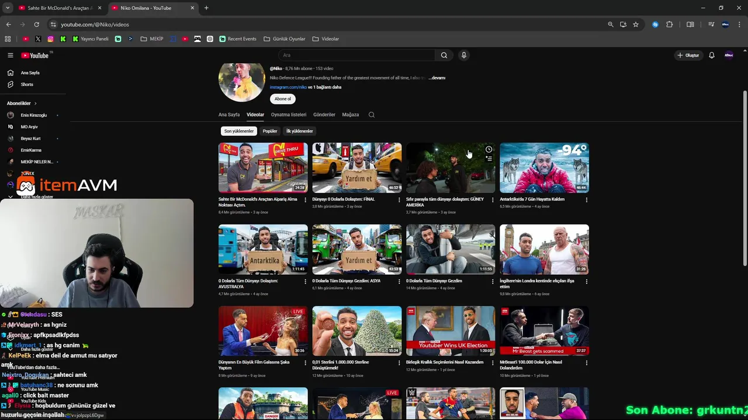Open new browser tab
The height and width of the screenshot is (420, 748).
tap(206, 8)
